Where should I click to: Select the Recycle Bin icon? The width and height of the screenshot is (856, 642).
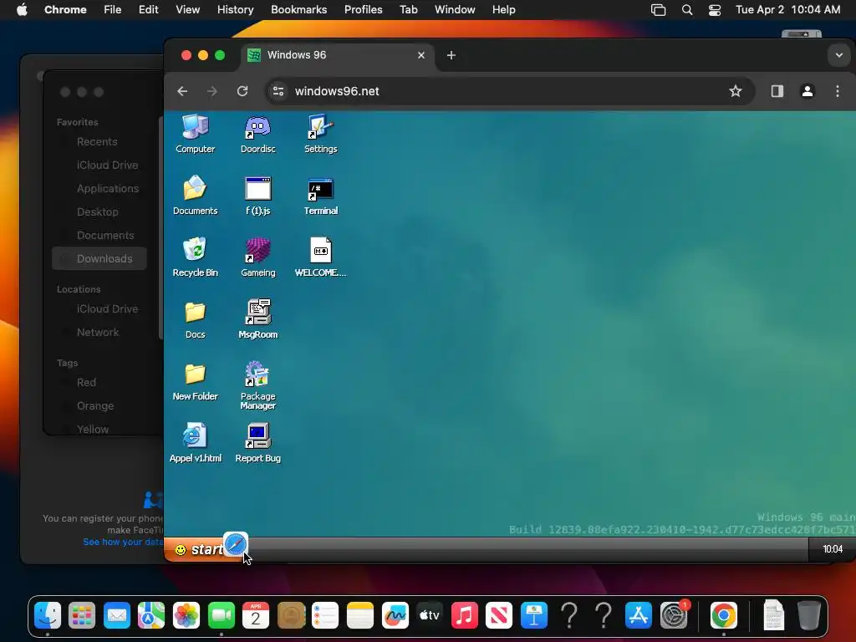195,257
